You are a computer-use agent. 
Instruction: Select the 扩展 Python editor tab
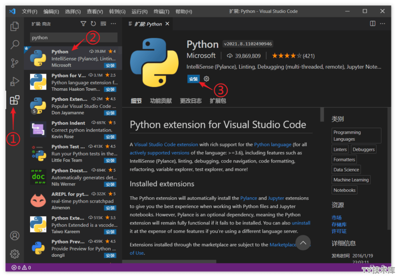click(148, 24)
